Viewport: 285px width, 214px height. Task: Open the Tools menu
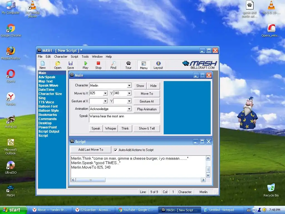tap(85, 57)
